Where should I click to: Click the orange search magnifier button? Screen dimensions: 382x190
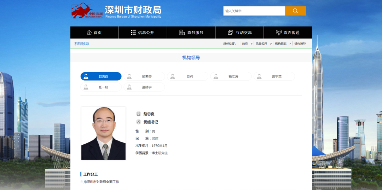pos(295,11)
